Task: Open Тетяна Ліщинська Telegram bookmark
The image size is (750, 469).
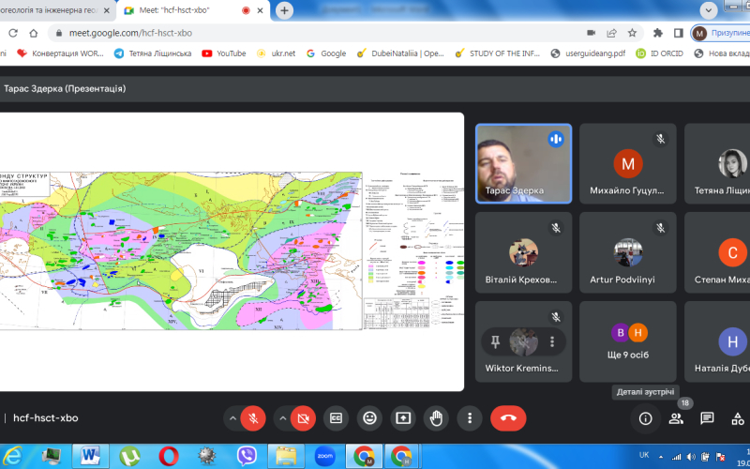Action: tap(153, 53)
